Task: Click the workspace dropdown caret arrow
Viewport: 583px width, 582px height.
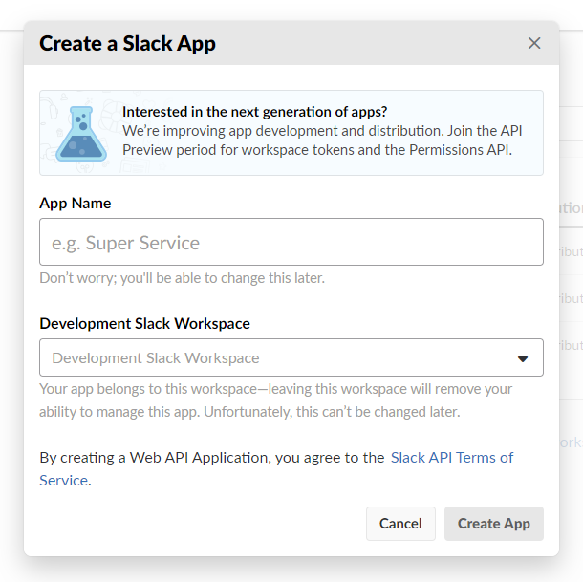Action: point(523,358)
